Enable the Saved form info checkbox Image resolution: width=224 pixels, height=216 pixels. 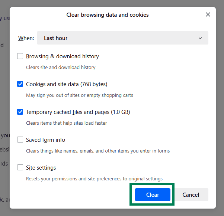[x=20, y=140]
